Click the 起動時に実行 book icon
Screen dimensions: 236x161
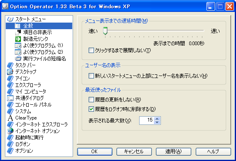tap(10, 138)
